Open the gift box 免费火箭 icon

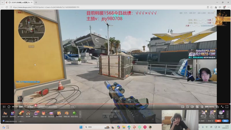pos(43,114)
